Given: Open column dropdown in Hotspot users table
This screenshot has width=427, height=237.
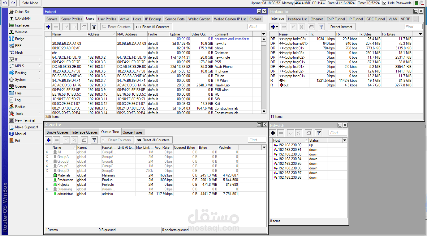Looking at the screenshot, I should pos(264,34).
